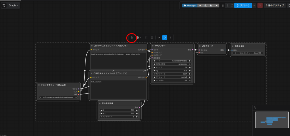Toggle collapse dot on VAEデコード node
This screenshot has width=290, height=136.
(199, 46)
